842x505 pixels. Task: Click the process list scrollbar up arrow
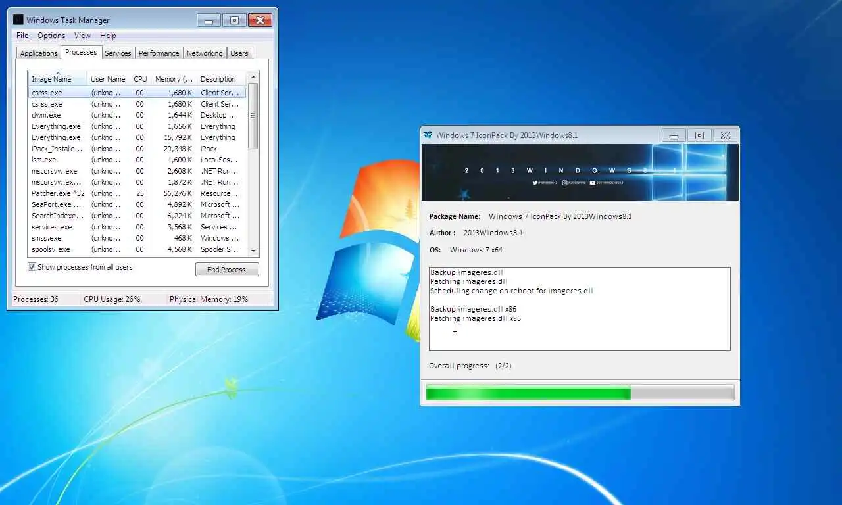pos(253,78)
